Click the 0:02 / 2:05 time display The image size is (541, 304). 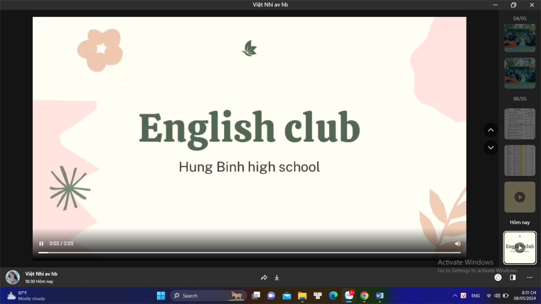61,244
